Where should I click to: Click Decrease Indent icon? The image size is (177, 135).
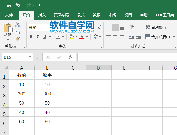point(132,37)
